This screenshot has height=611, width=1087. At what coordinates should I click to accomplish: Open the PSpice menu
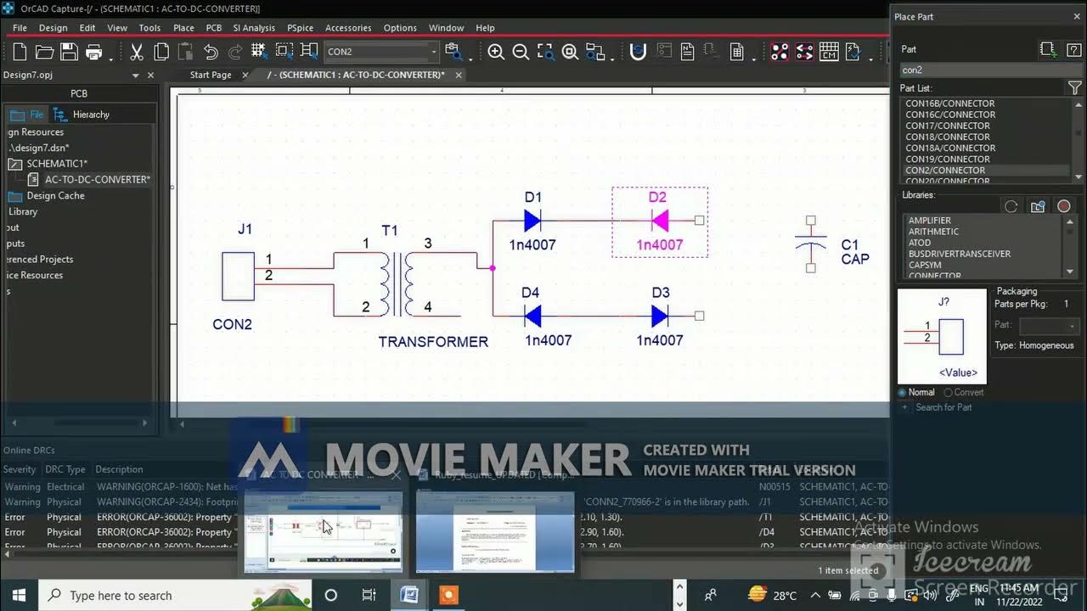300,28
